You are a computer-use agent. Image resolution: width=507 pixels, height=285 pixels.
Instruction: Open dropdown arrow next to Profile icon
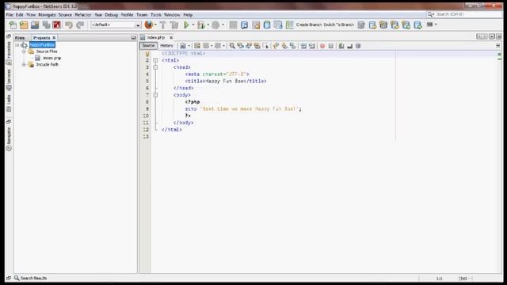[x=223, y=25]
